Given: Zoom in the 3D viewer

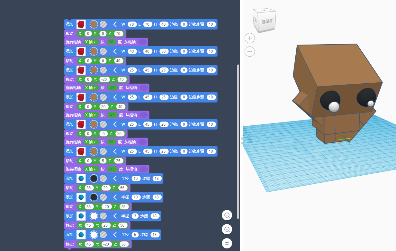Looking at the screenshot, I should (x=250, y=38).
